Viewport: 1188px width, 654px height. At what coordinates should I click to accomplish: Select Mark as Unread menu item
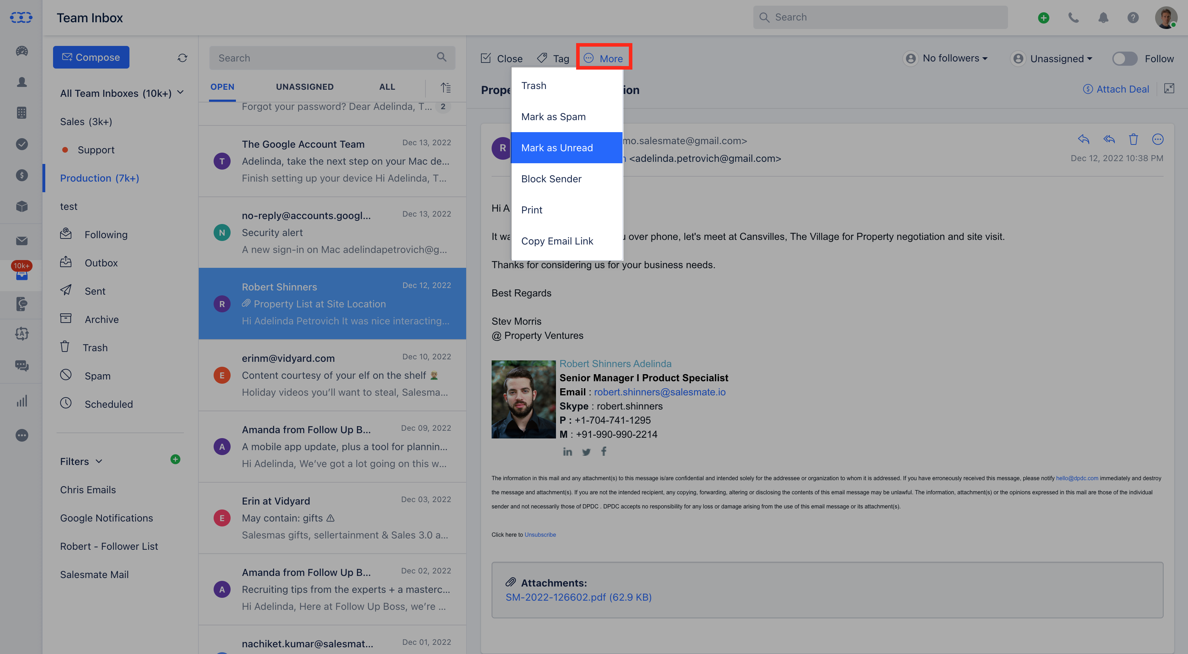(567, 148)
